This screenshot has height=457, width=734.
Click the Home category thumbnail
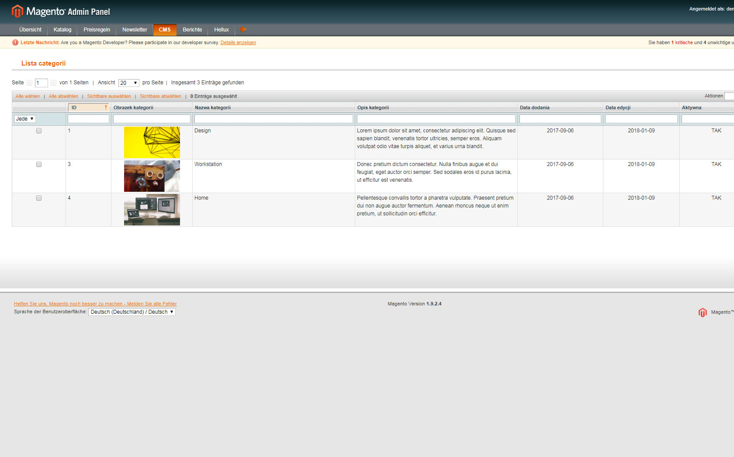click(x=152, y=210)
